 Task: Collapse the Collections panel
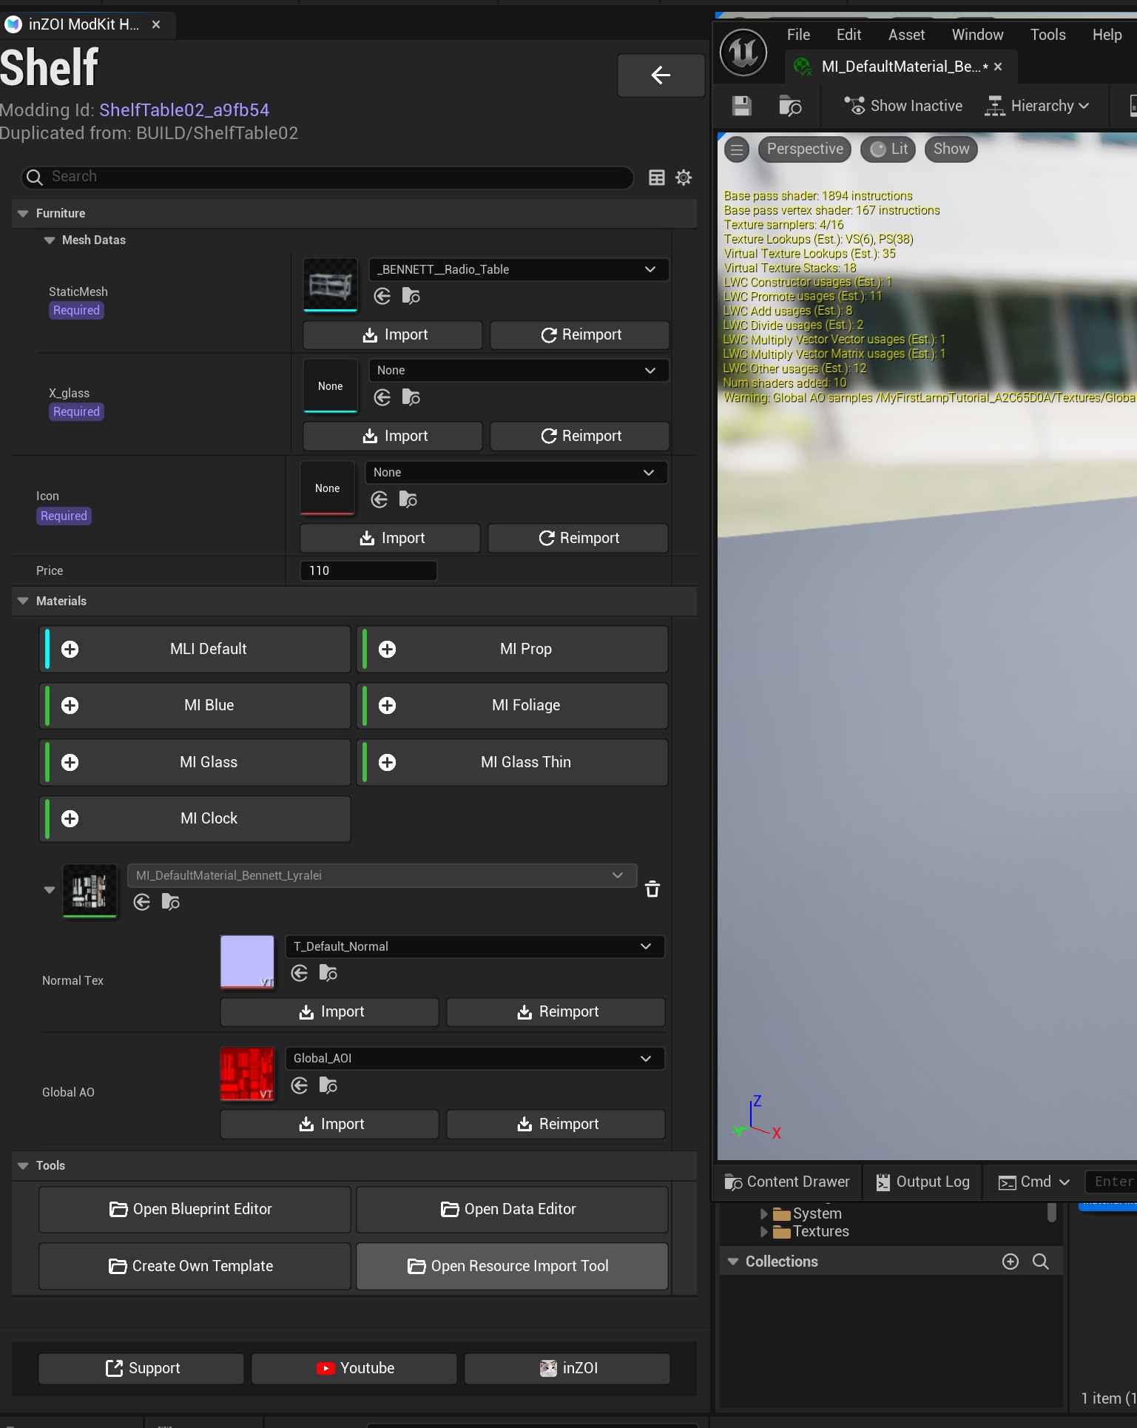[733, 1262]
